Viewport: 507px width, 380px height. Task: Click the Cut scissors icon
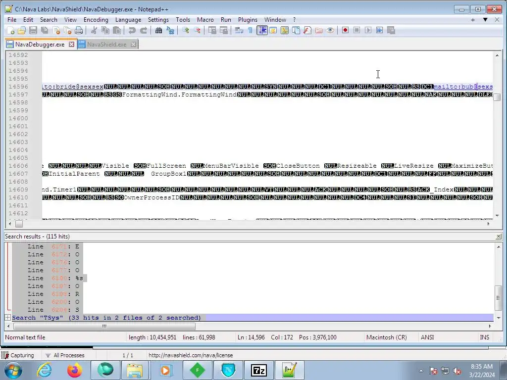point(94,30)
